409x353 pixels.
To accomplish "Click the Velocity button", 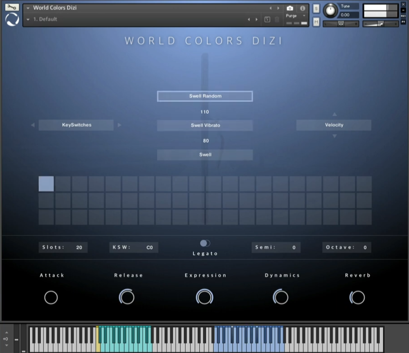I will pyautogui.click(x=334, y=125).
